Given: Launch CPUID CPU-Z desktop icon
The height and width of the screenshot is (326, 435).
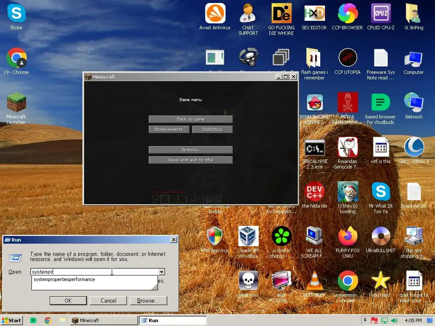Looking at the screenshot, I should point(381,17).
